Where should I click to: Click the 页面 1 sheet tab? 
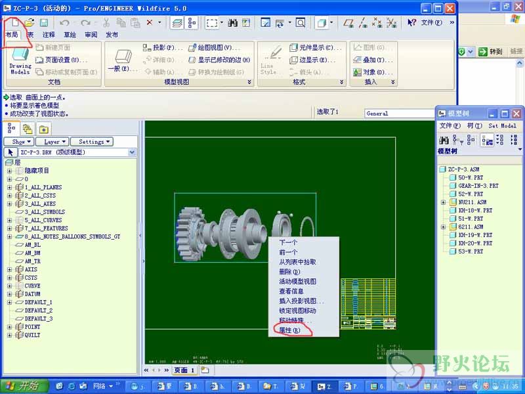(184, 370)
